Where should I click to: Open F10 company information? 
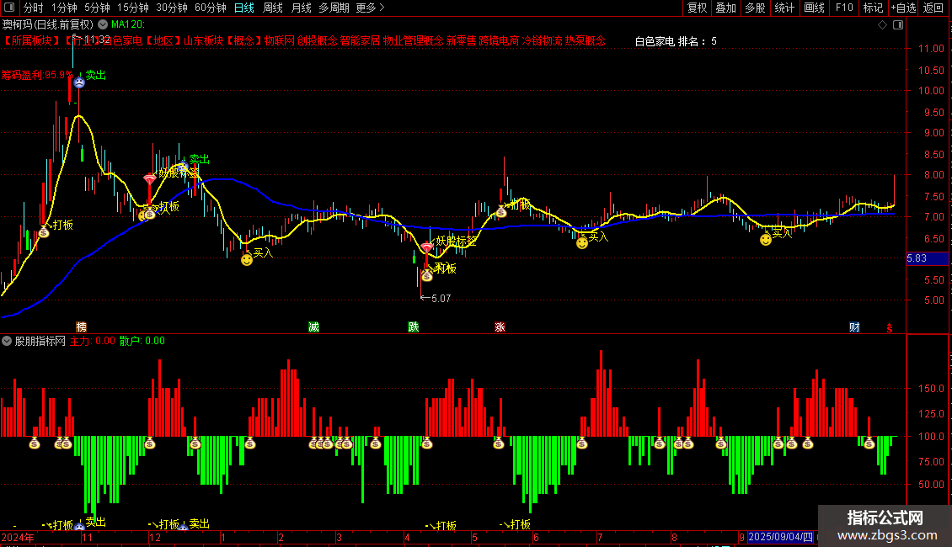[844, 8]
